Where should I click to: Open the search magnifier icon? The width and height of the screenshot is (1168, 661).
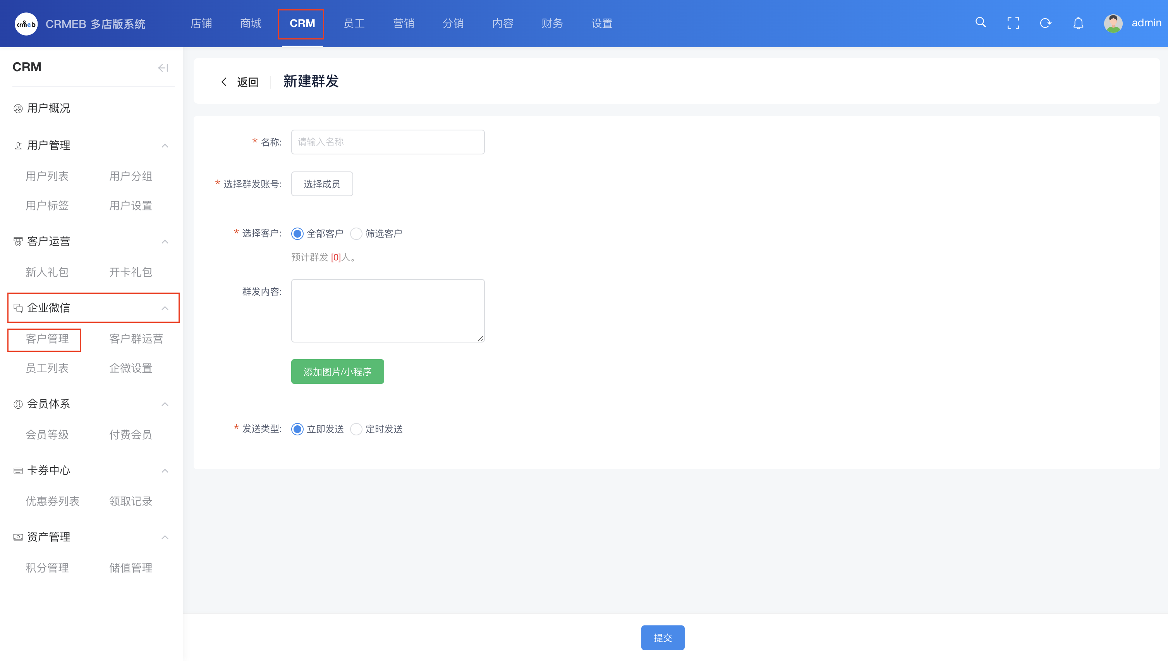(981, 23)
